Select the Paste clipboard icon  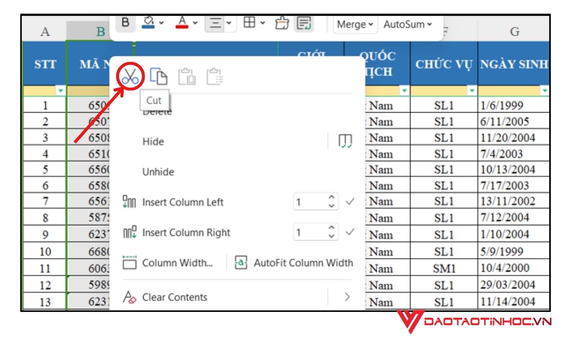(x=186, y=77)
